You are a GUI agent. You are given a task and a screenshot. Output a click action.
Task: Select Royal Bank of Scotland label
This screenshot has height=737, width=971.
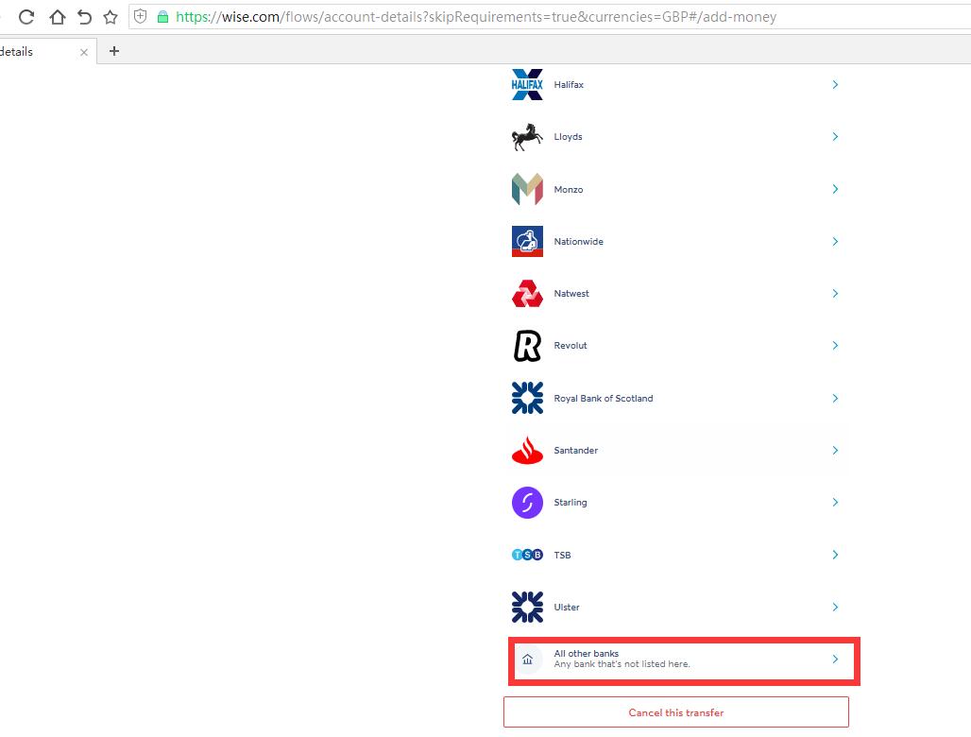604,398
